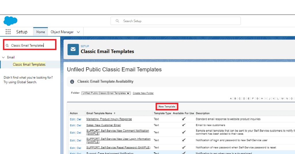The height and width of the screenshot is (154, 295).
Task: Filter templates by letter O
Action: [x=292, y=99]
